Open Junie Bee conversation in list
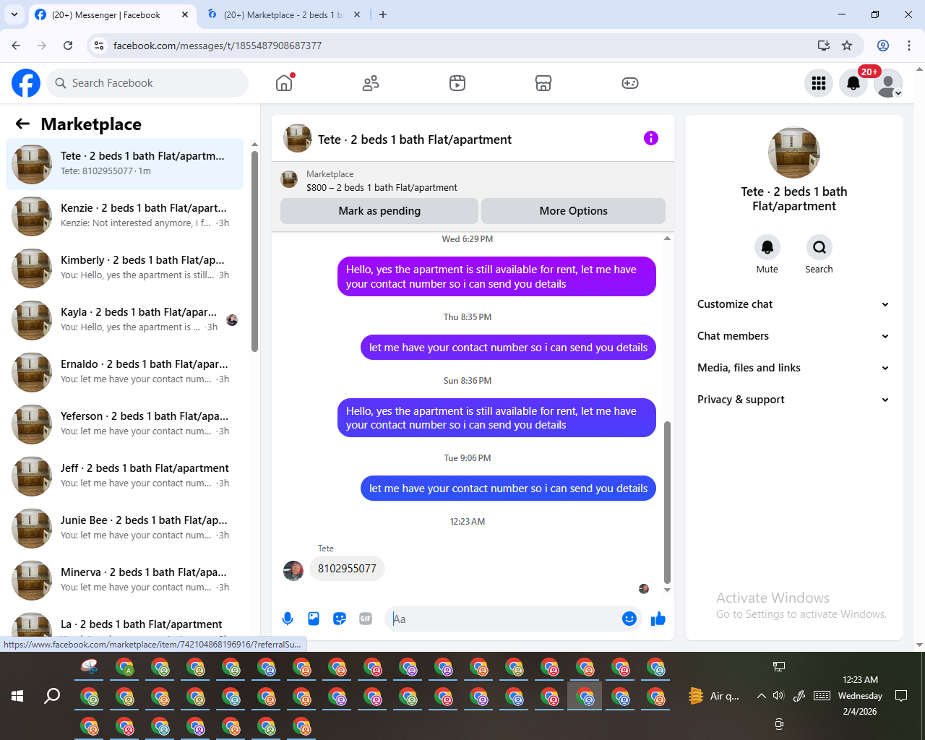Viewport: 925px width, 740px height. click(x=125, y=528)
